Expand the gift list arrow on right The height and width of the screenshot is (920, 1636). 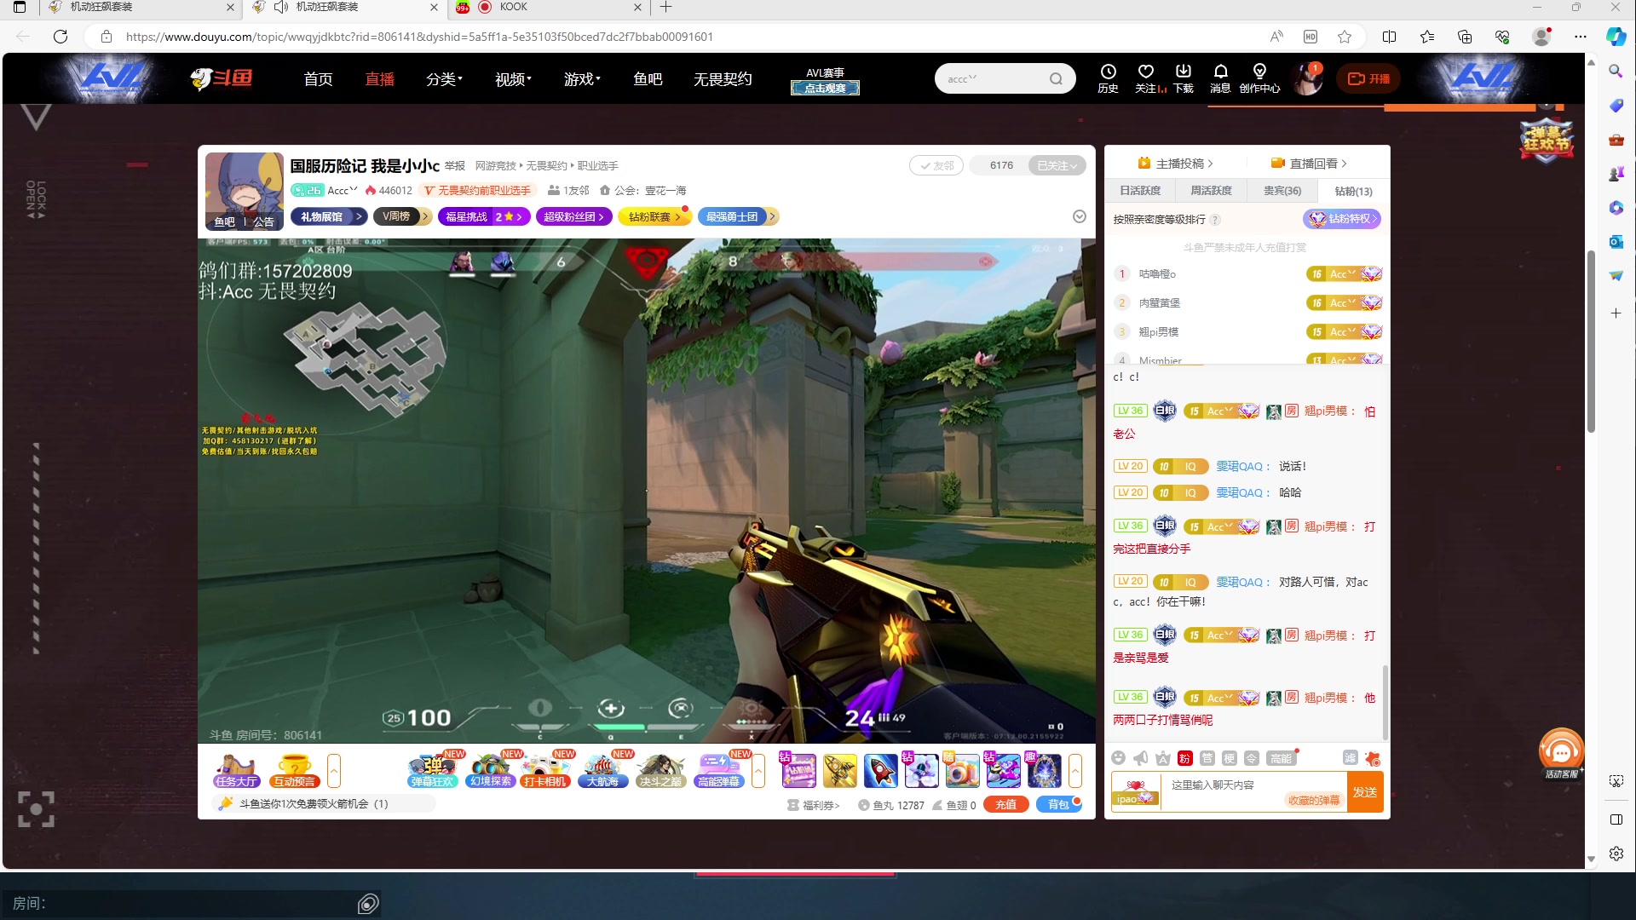pos(1075,771)
